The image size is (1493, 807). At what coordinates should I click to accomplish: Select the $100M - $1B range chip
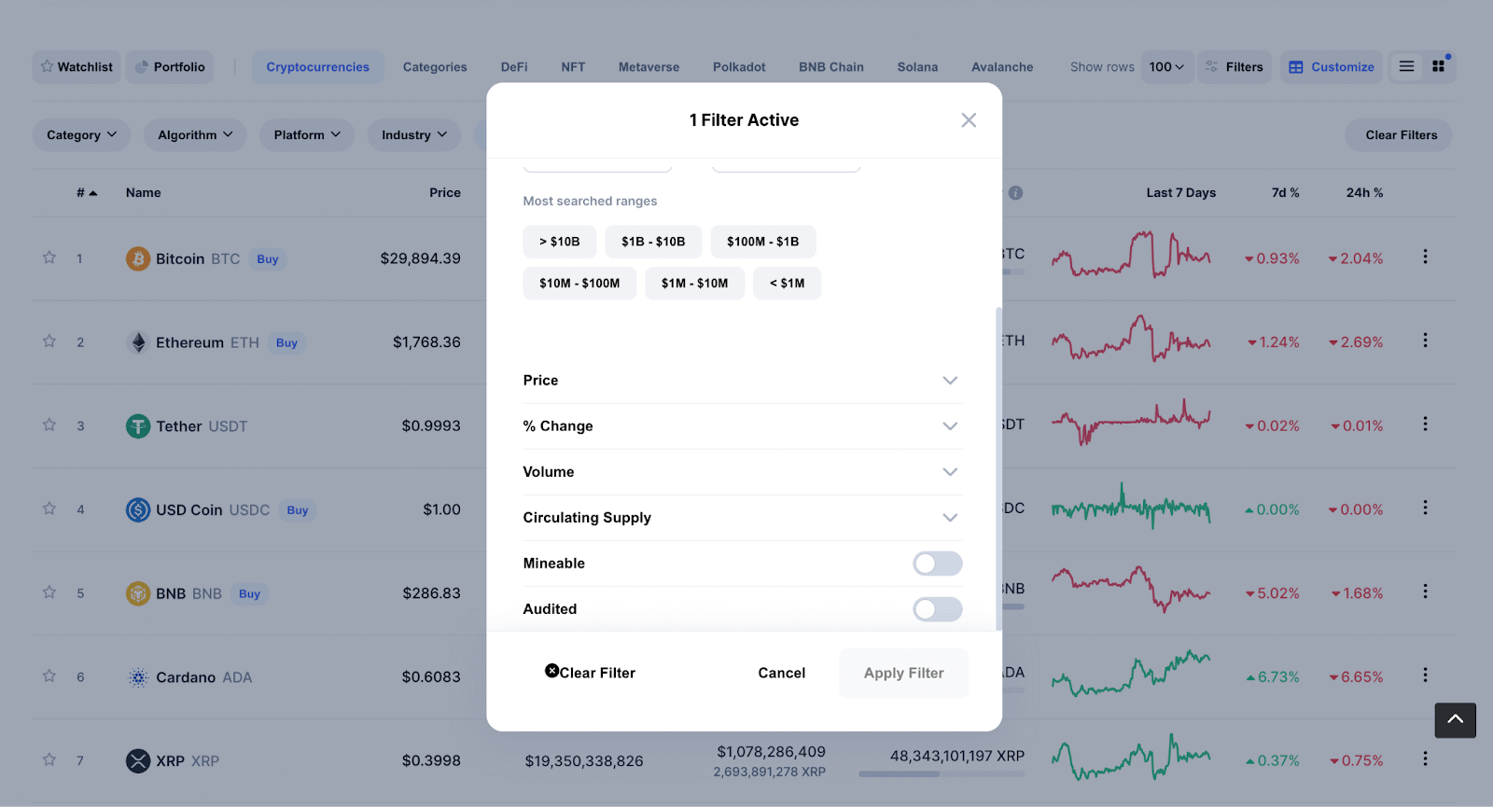click(762, 242)
